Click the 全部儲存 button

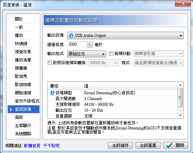click(120, 145)
